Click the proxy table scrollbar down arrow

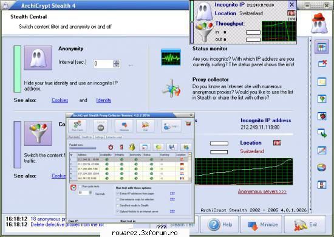190,179
